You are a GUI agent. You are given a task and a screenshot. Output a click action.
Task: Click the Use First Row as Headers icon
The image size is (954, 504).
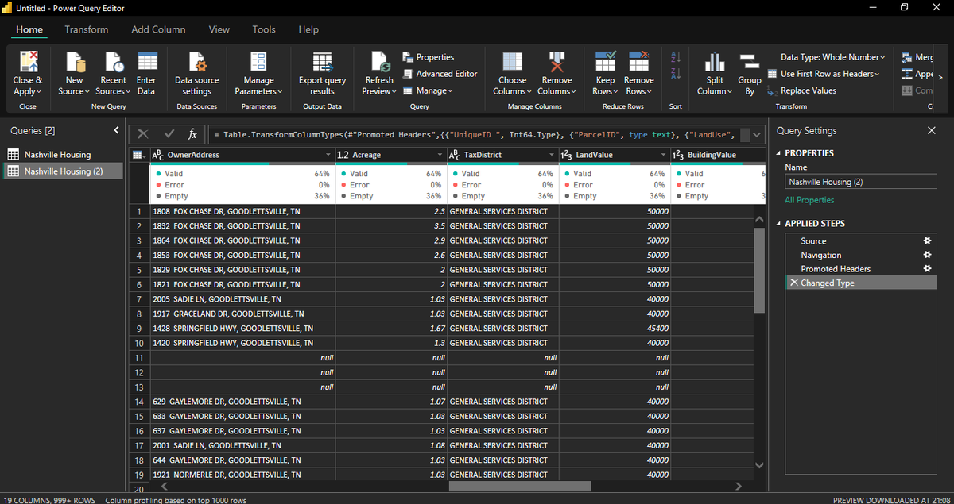point(773,74)
